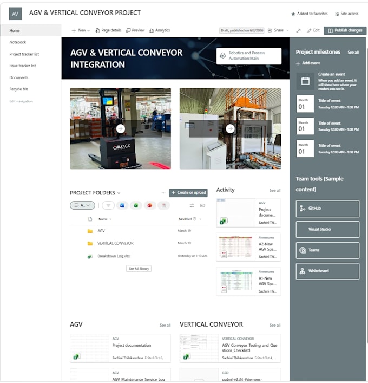Open Notebook in the left navigation
This screenshot has width=368, height=383.
pos(17,42)
